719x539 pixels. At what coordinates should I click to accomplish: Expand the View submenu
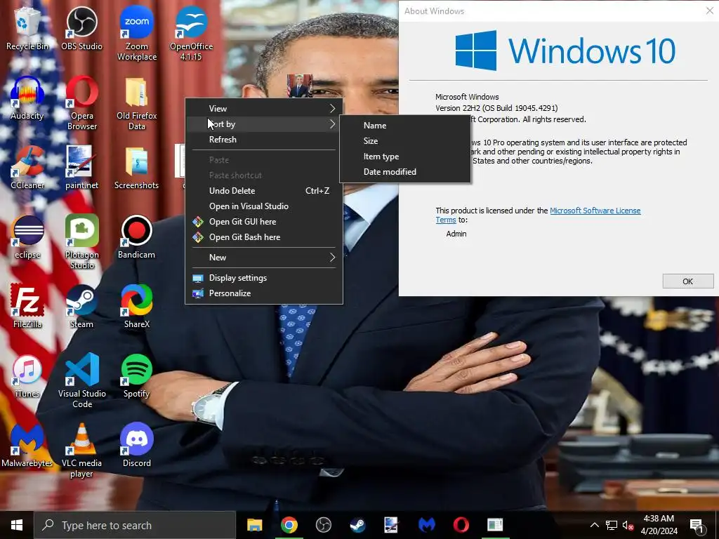pos(264,109)
